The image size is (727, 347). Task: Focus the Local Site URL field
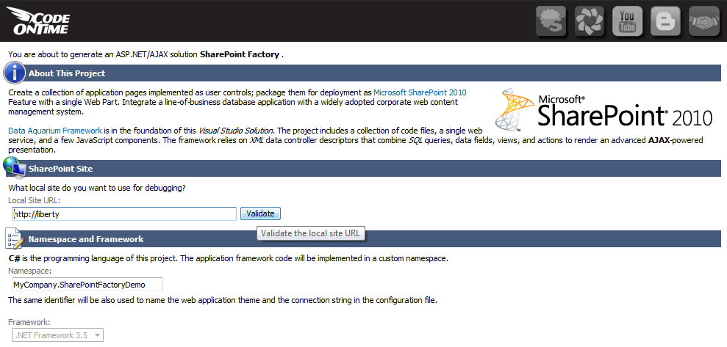pyautogui.click(x=124, y=214)
